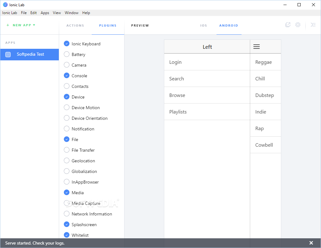
Task: Check the Device Orientation plugin
Action: click(67, 118)
